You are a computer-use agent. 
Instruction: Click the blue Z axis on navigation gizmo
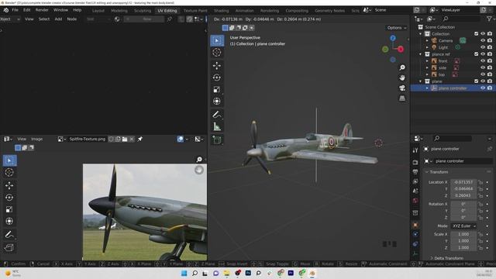coord(393,38)
